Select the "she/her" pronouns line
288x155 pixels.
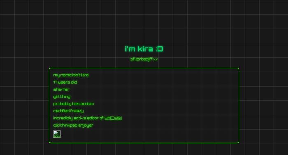click(62, 89)
